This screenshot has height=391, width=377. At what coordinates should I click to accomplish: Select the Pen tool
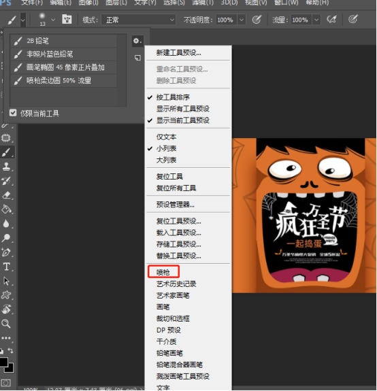pyautogui.click(x=7, y=252)
